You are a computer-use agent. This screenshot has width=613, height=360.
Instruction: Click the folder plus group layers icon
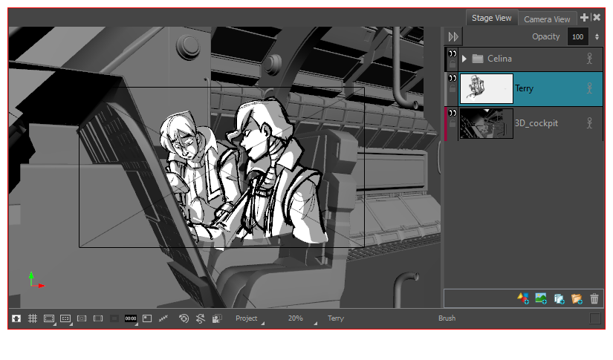pyautogui.click(x=577, y=298)
